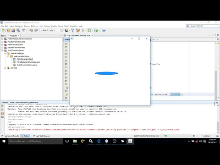The height and width of the screenshot is (165, 220).
Task: Expand the Libraries node
Action: pos(5,68)
